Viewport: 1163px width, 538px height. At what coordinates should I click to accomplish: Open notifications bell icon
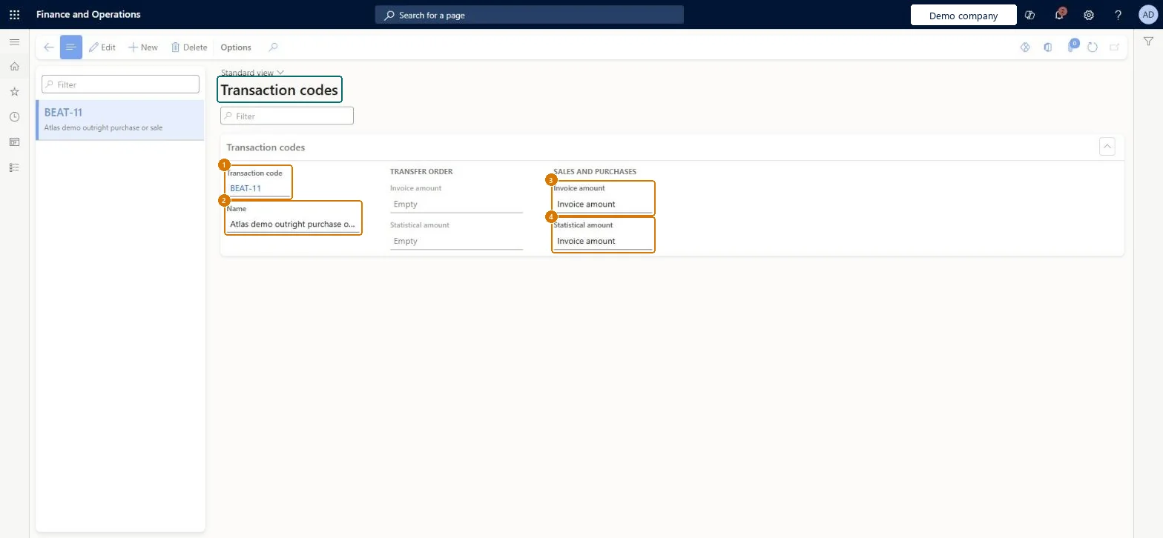tap(1059, 15)
